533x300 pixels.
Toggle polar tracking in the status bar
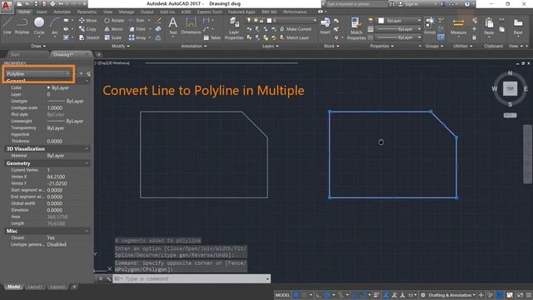pos(327,295)
